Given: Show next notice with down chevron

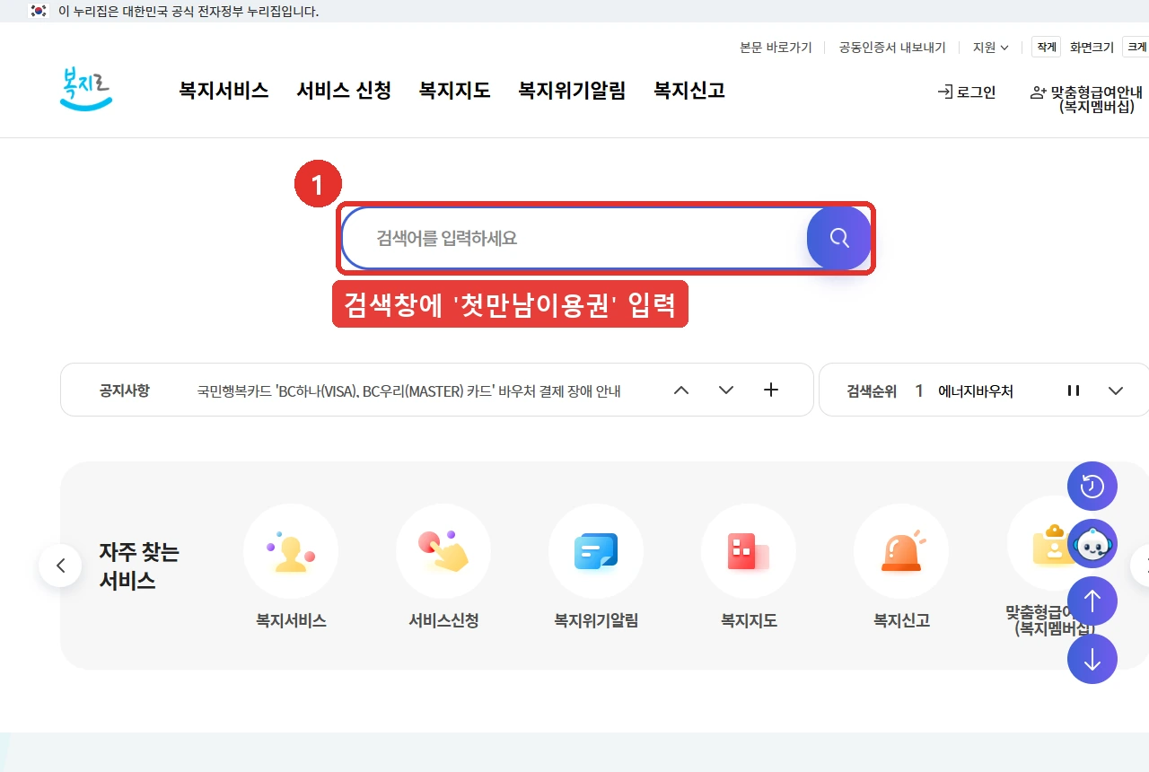Looking at the screenshot, I should coord(726,390).
